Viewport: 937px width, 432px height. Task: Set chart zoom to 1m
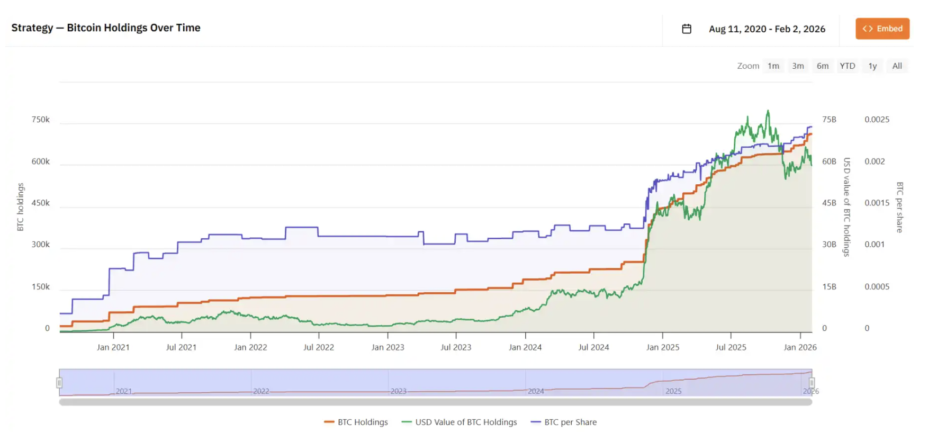click(x=773, y=66)
